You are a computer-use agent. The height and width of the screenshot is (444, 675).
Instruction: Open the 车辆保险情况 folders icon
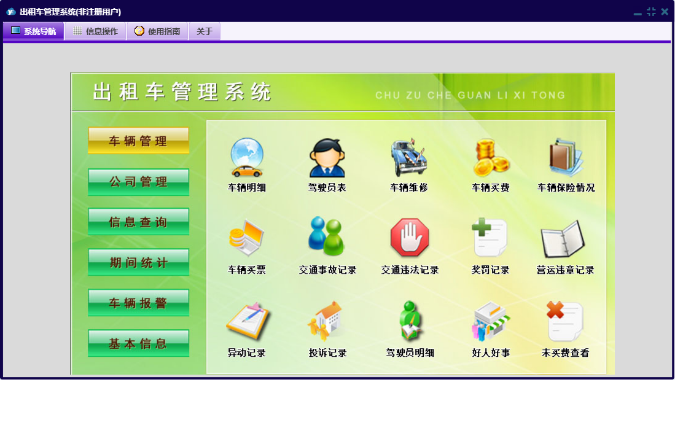(x=566, y=157)
